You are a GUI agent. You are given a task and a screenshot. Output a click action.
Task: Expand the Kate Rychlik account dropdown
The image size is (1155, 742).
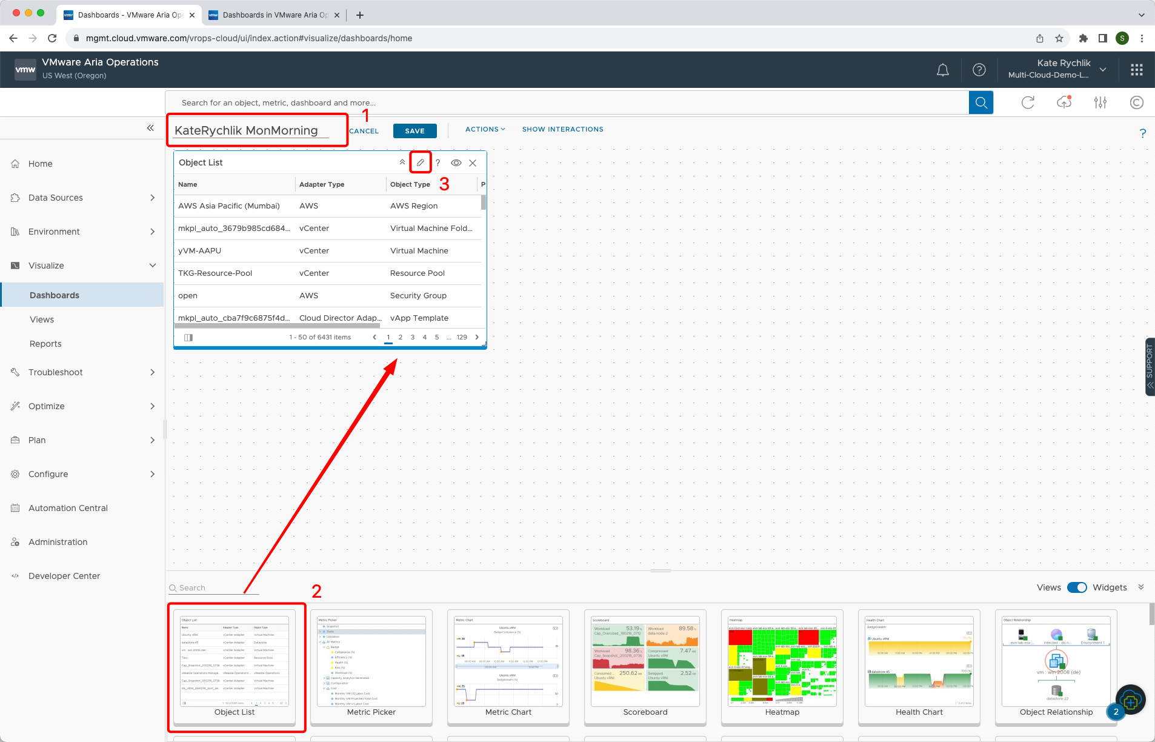point(1103,69)
